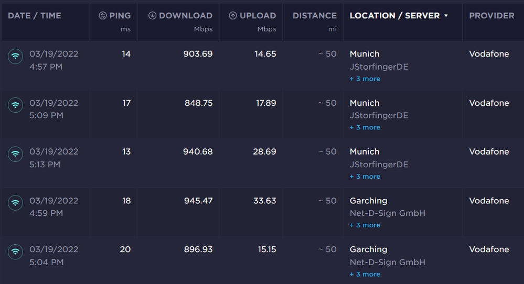Click the Wi-Fi icon for the 4:59 PM test
Screen dimensions: 524x284
(x=15, y=203)
